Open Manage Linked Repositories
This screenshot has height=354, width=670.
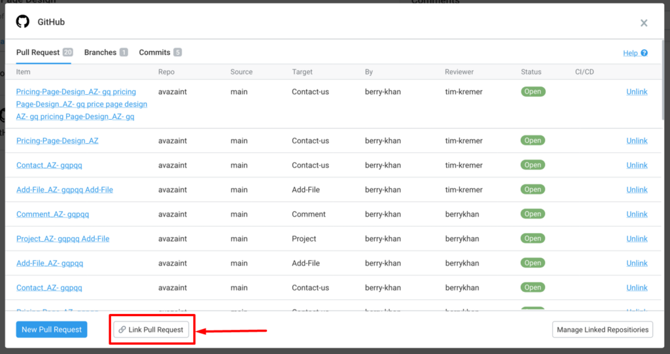click(x=603, y=330)
